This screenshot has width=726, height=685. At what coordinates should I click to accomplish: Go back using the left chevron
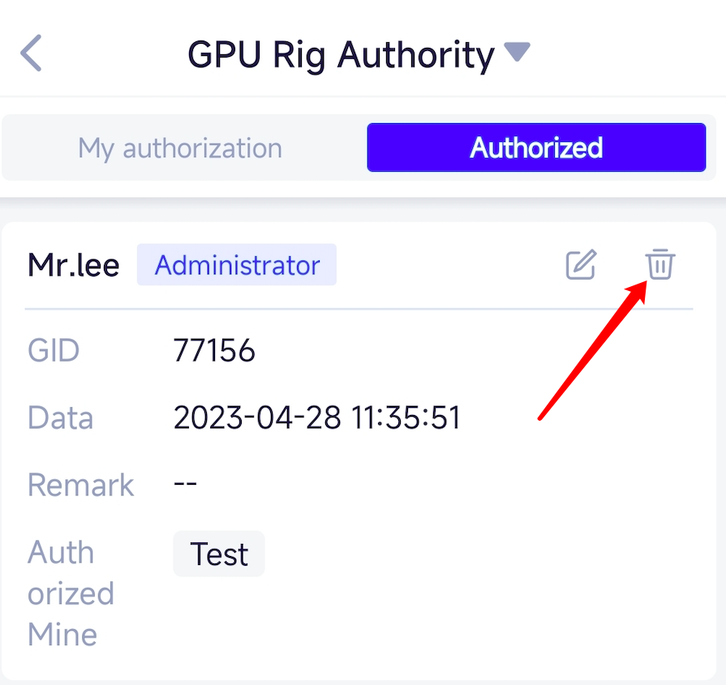(31, 54)
